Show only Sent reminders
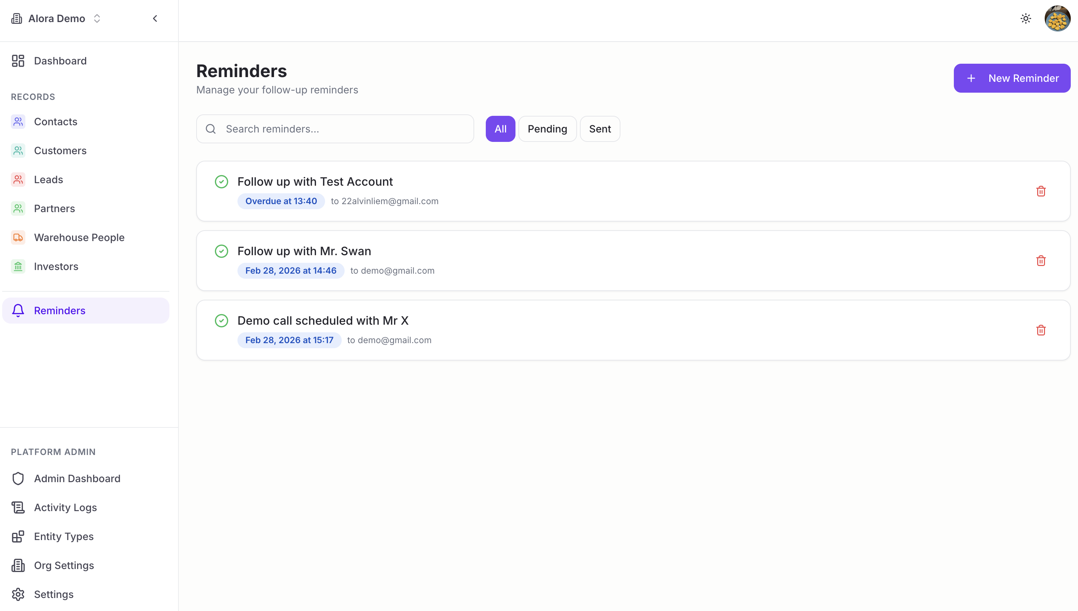The width and height of the screenshot is (1078, 611). tap(600, 129)
